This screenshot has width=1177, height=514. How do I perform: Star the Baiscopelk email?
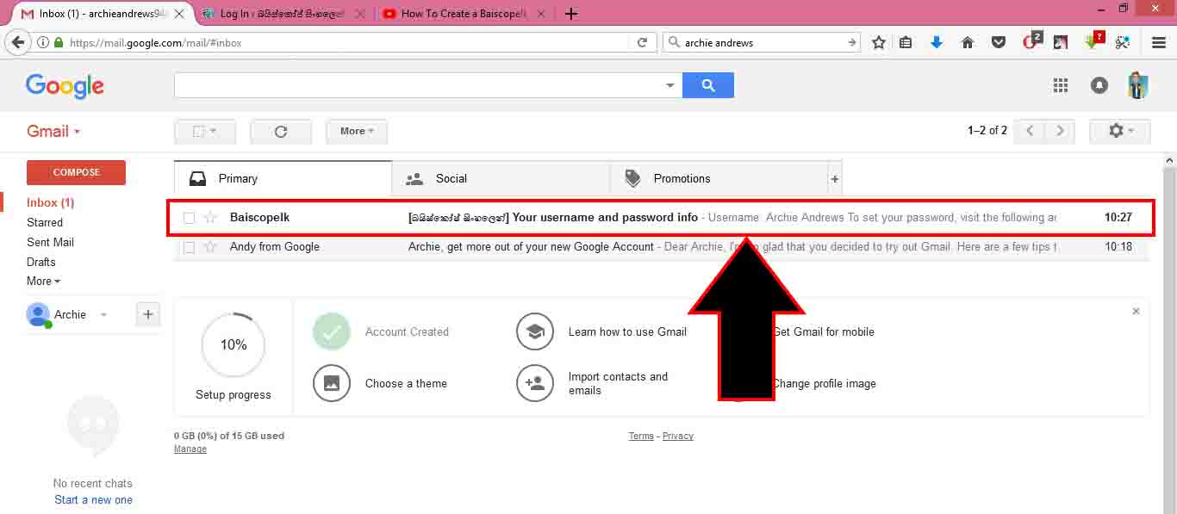point(210,218)
